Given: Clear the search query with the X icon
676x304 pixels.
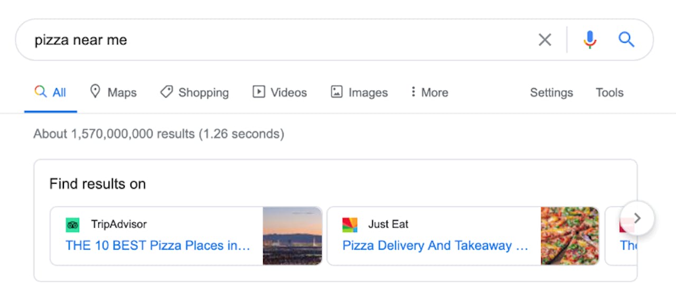Looking at the screenshot, I should click(544, 40).
